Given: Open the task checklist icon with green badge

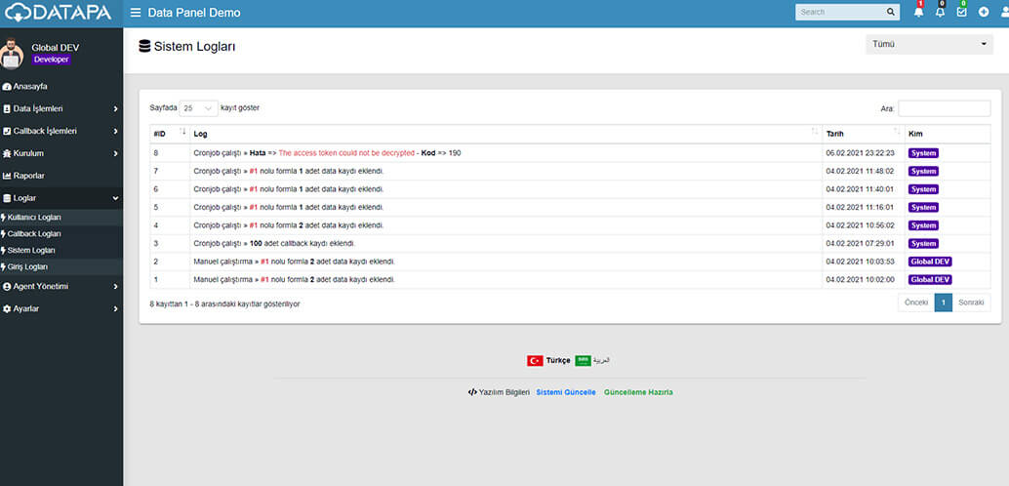Looking at the screenshot, I should click(962, 11).
